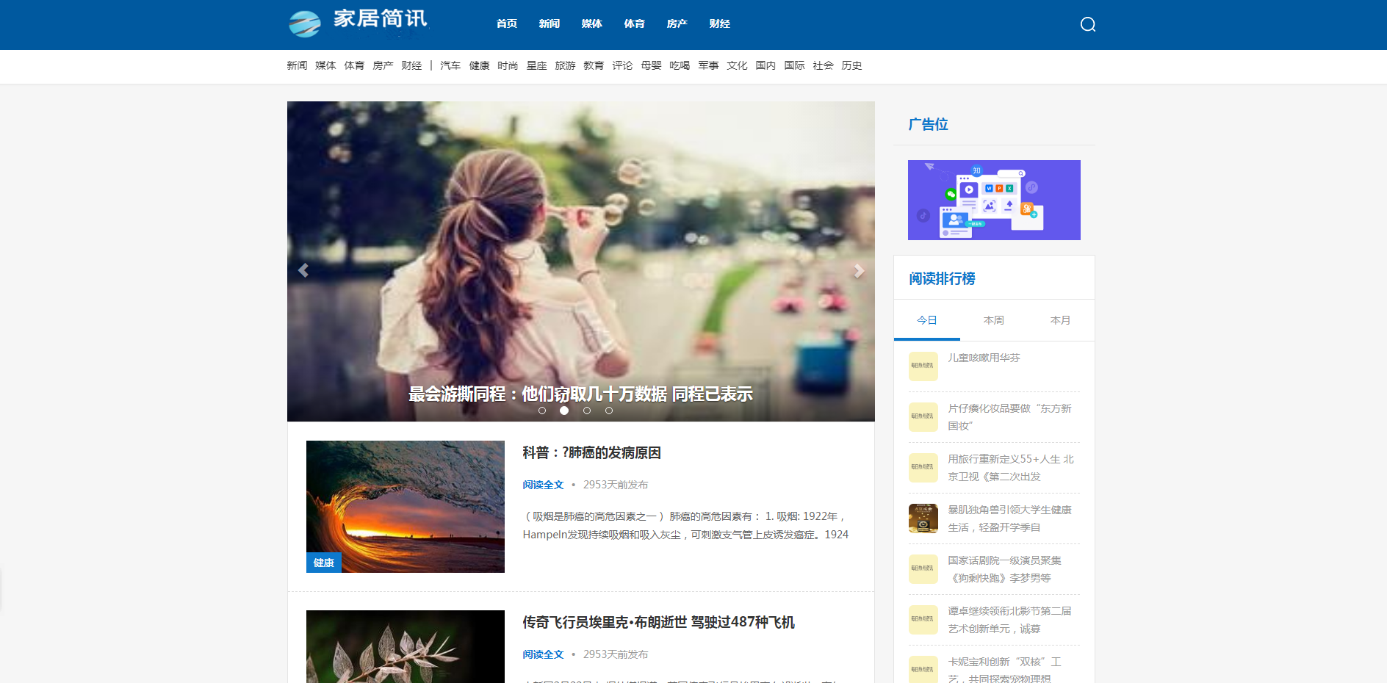Select the first carousel indicator dot
1387x683 pixels.
tap(542, 411)
